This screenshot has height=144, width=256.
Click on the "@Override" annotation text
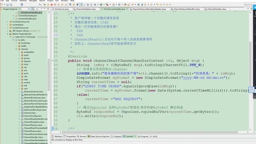pyautogui.click(x=78, y=56)
